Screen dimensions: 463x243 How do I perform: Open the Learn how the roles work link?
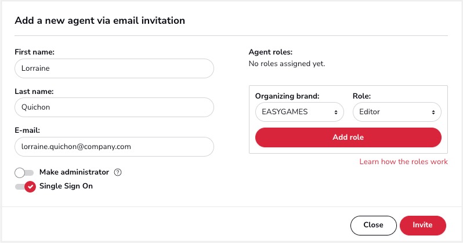(x=403, y=162)
